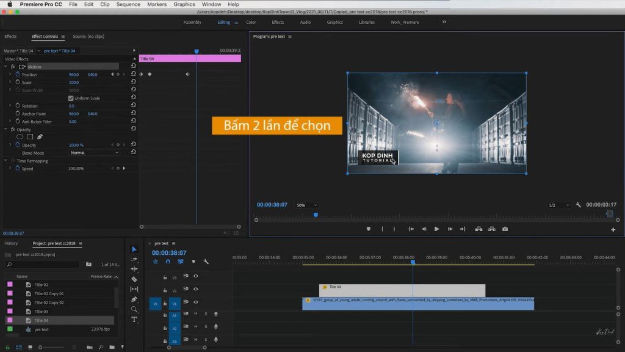625x352 pixels.
Task: Uncheck the Uniform Scale checkbox
Action: (71, 98)
